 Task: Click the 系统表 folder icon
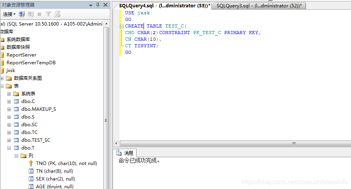16,94
